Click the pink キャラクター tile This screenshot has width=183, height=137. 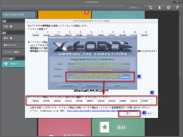[x=65, y=127]
